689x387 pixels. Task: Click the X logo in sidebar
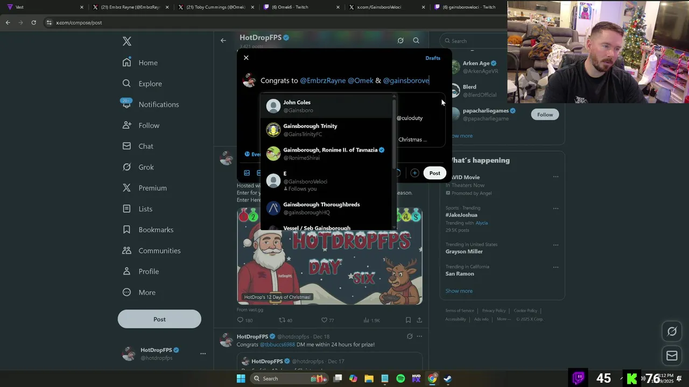click(127, 41)
